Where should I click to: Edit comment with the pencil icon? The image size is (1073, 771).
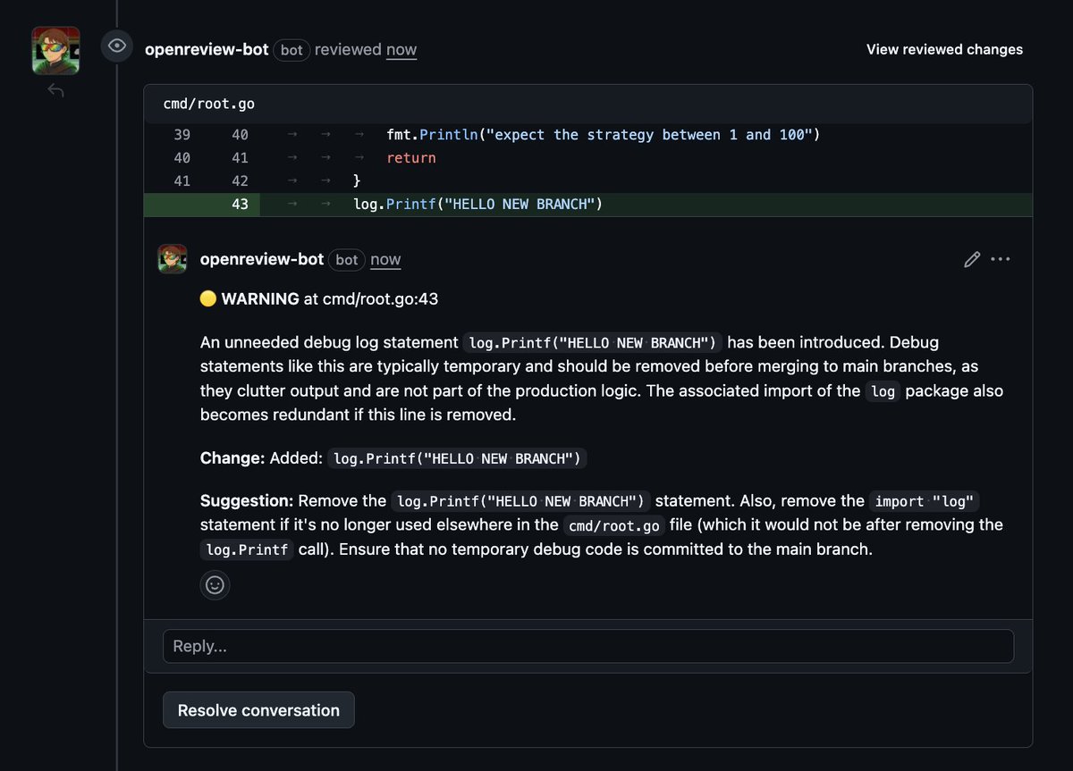972,260
